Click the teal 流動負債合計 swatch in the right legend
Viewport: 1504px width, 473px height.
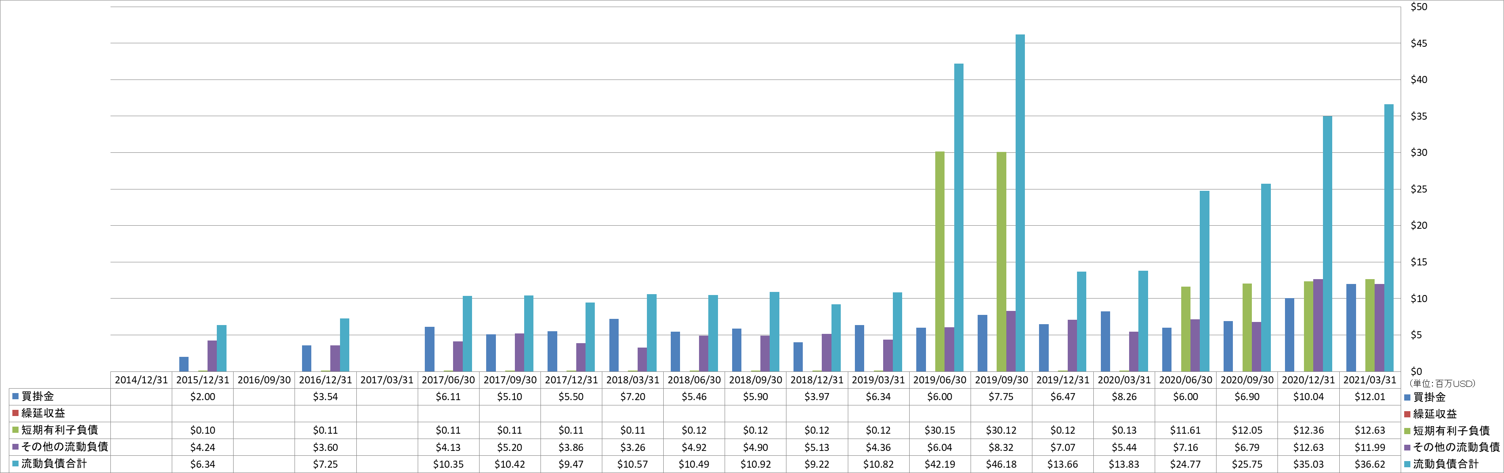point(1407,464)
